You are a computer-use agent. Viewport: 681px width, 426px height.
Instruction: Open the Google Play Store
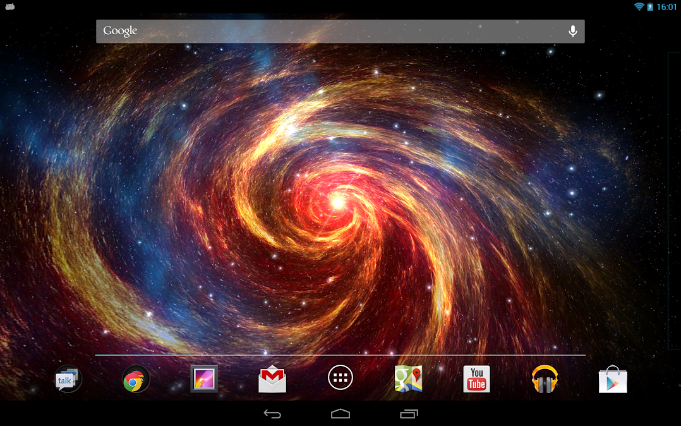coord(613,379)
